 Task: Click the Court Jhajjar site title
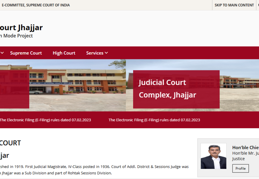[21, 27]
